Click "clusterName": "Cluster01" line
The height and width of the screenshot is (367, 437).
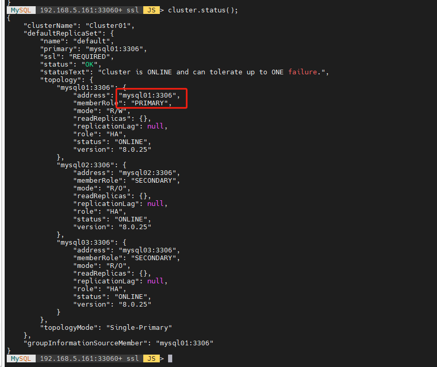(79, 26)
